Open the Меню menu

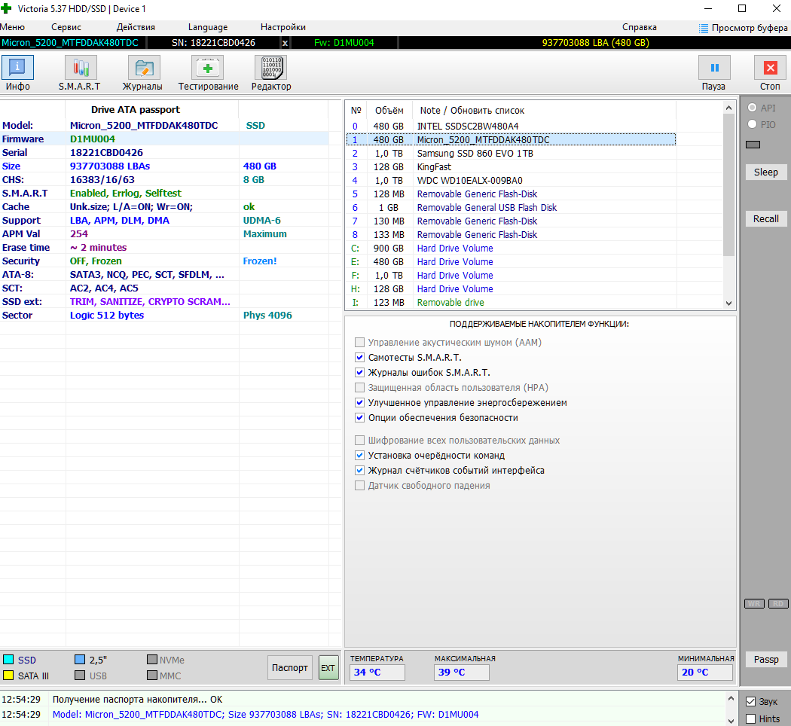coord(13,27)
